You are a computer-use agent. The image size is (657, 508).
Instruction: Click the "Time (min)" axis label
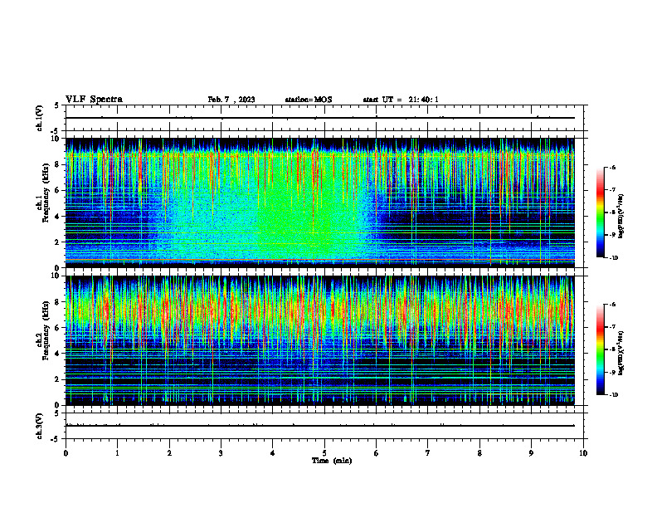click(332, 461)
